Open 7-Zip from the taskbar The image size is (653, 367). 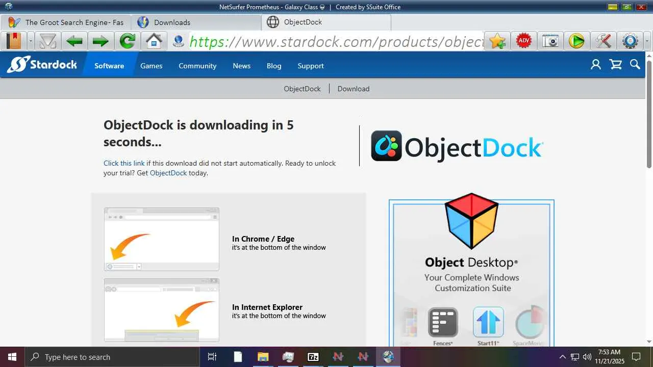tap(313, 357)
